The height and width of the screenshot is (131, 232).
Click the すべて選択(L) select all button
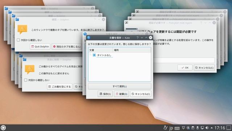(120, 86)
